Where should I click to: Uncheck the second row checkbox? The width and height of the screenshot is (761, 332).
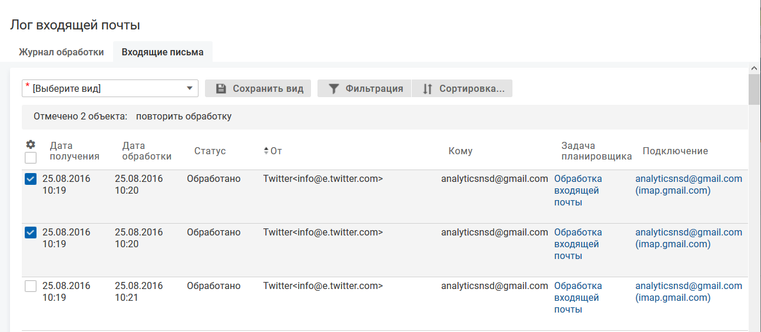point(31,233)
